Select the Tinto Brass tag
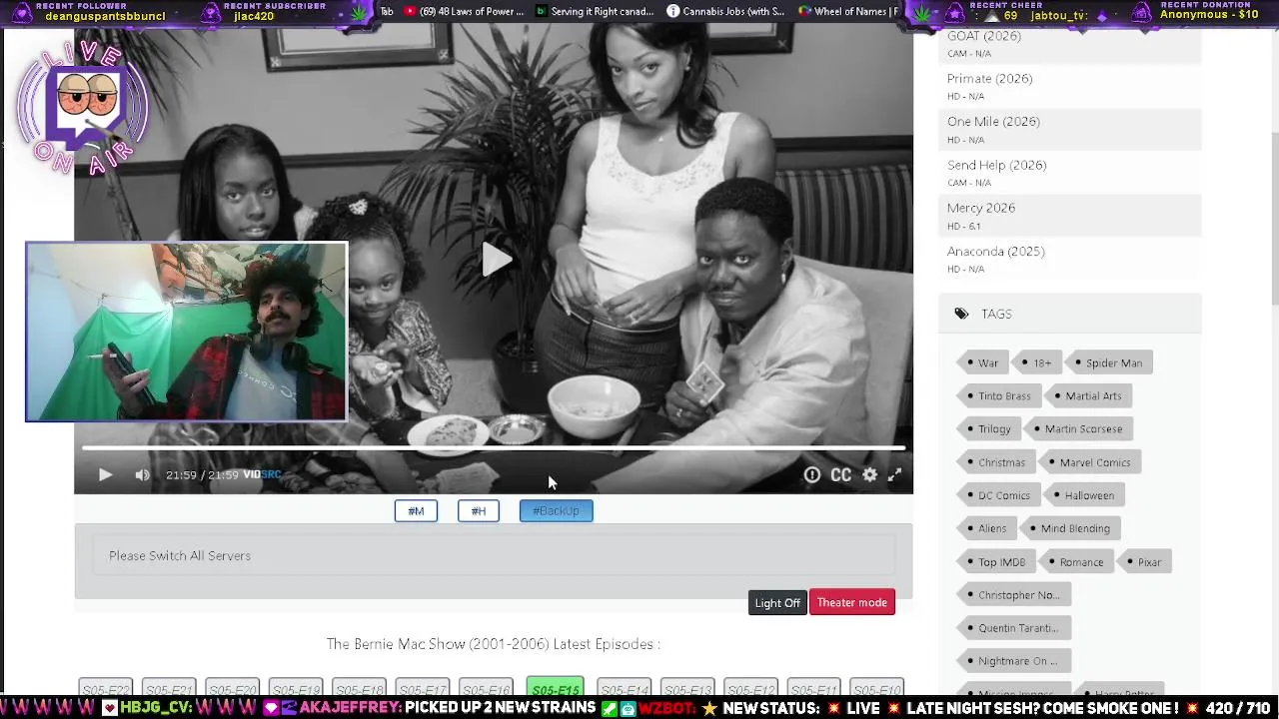1279x719 pixels. 998,395
